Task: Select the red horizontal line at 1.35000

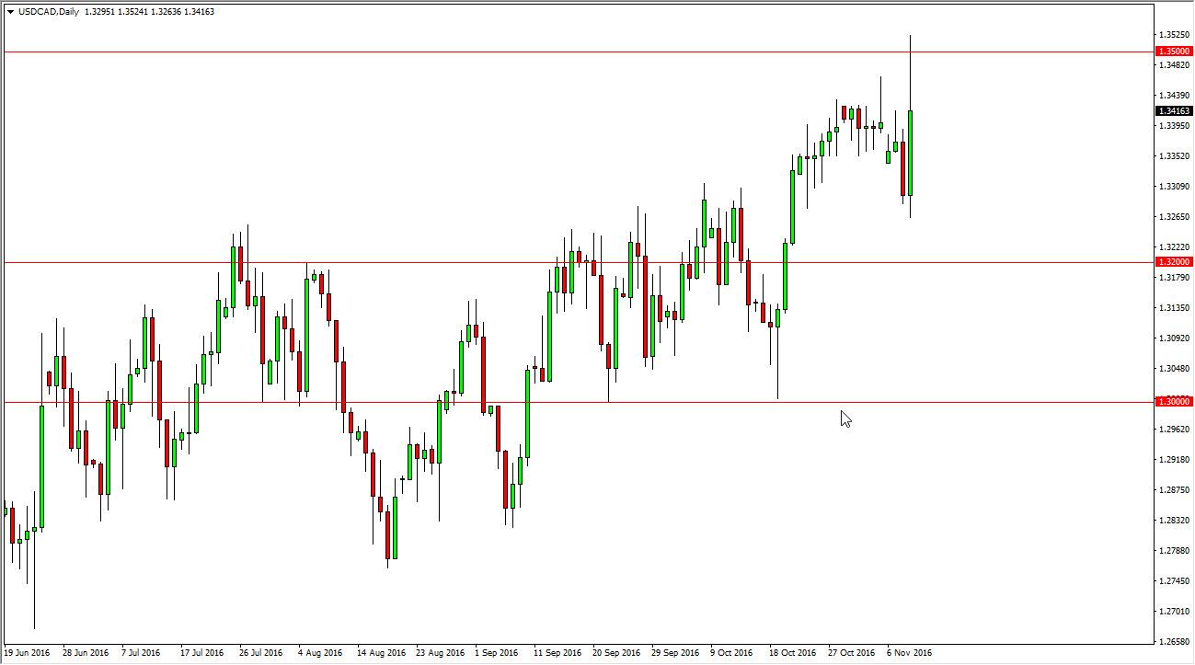Action: pyautogui.click(x=578, y=52)
